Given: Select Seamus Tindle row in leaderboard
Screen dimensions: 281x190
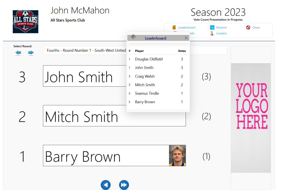Looking at the screenshot, I should coord(158,93).
